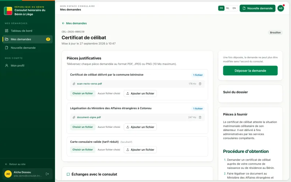This screenshot has height=182, width=291.
Task: Click the yellow AD avatar in sidebar
Action: (8, 174)
